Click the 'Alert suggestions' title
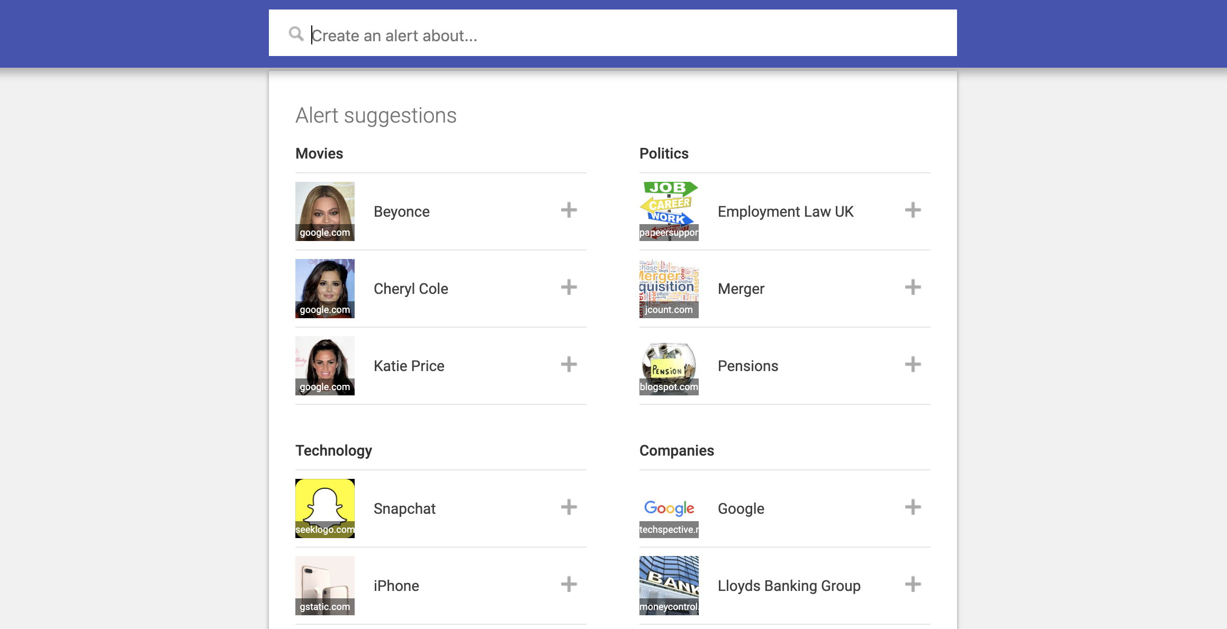This screenshot has width=1227, height=629. pyautogui.click(x=376, y=116)
